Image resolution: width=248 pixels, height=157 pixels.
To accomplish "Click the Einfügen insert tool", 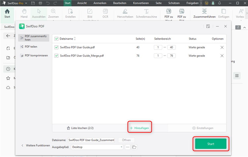I will click(224, 14).
